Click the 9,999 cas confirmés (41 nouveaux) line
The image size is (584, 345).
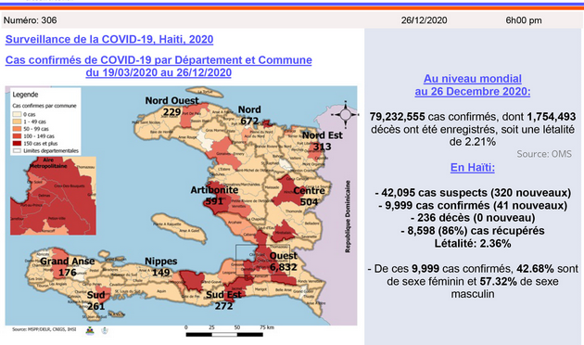point(472,206)
